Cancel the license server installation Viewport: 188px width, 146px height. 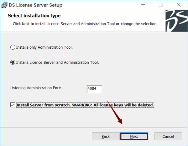pos(168,136)
